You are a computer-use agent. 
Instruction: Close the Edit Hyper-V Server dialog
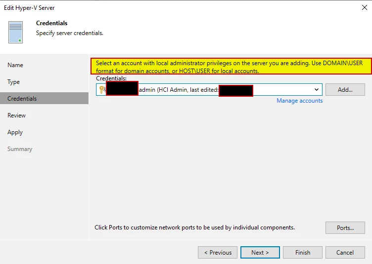365,7
